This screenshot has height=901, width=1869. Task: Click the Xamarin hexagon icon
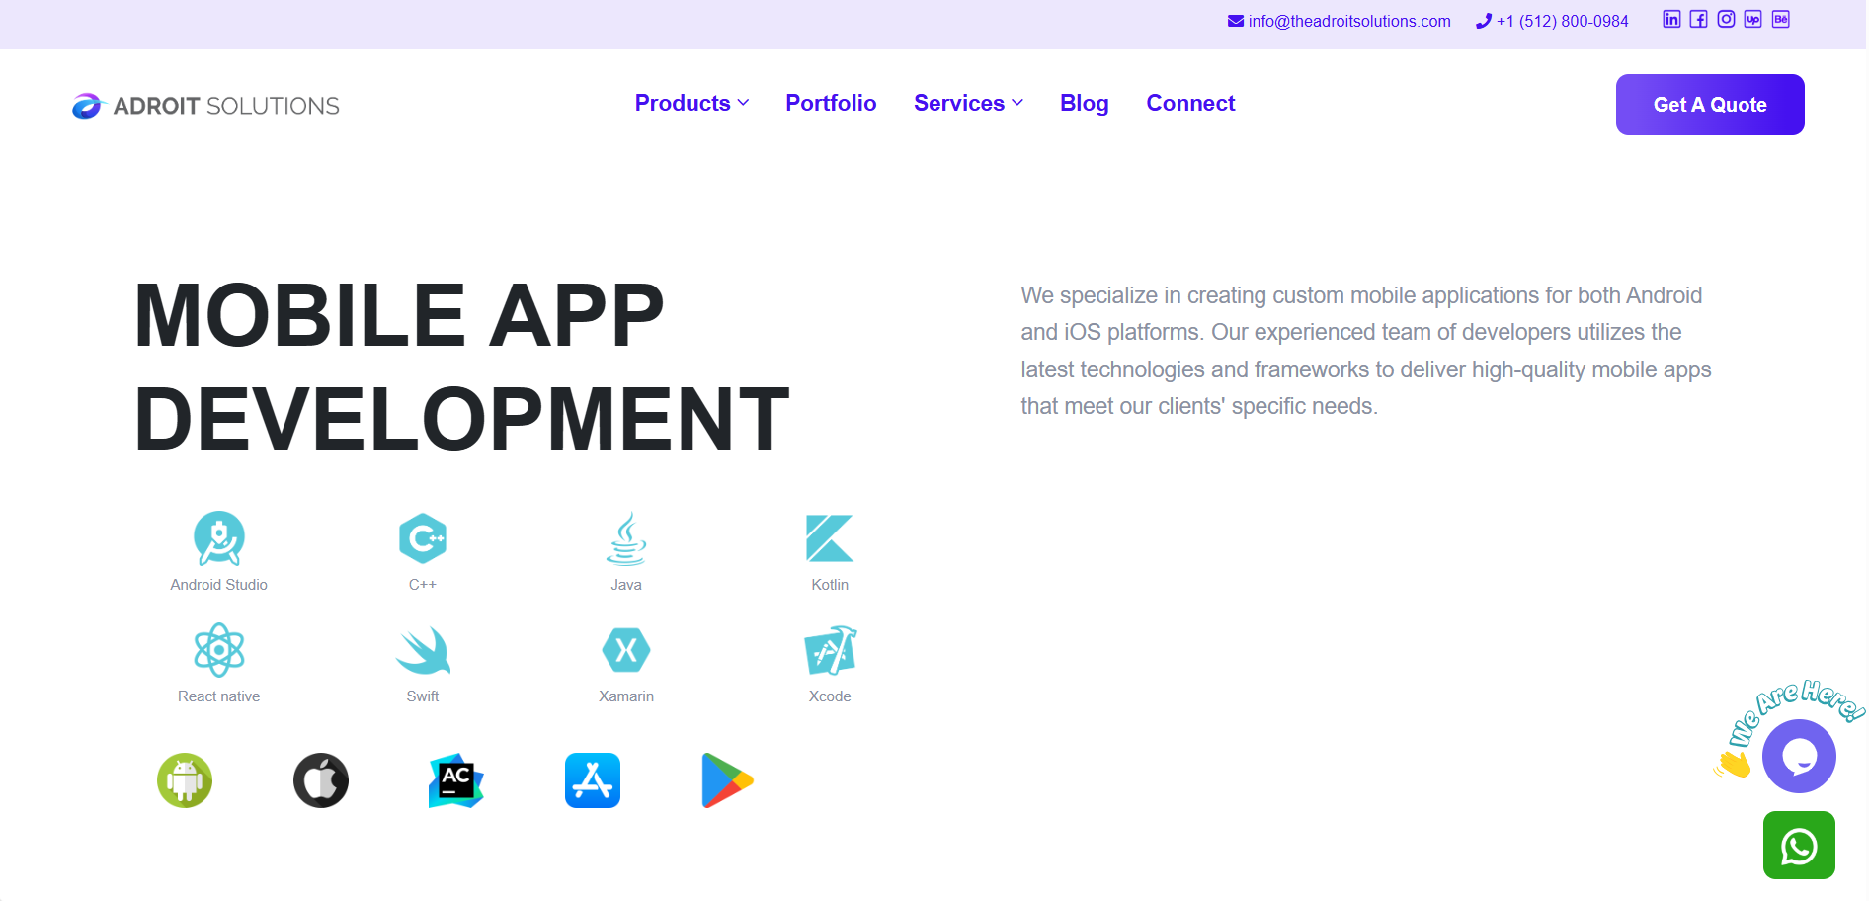[x=626, y=650]
